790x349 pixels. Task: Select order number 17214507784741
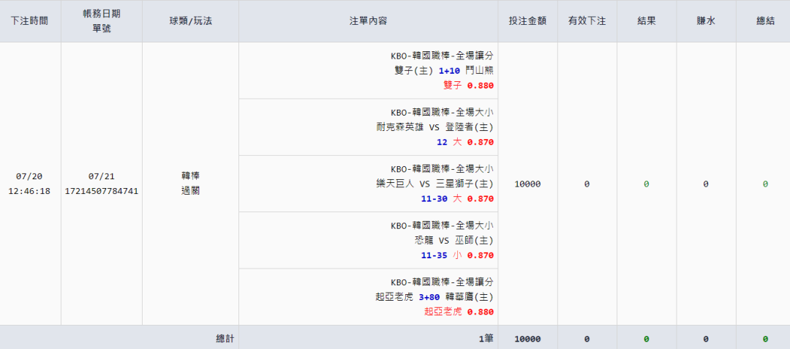tap(102, 191)
